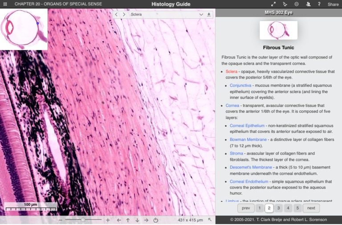Zoom in with the plus icon
This screenshot has width=342, height=225.
click(108, 220)
